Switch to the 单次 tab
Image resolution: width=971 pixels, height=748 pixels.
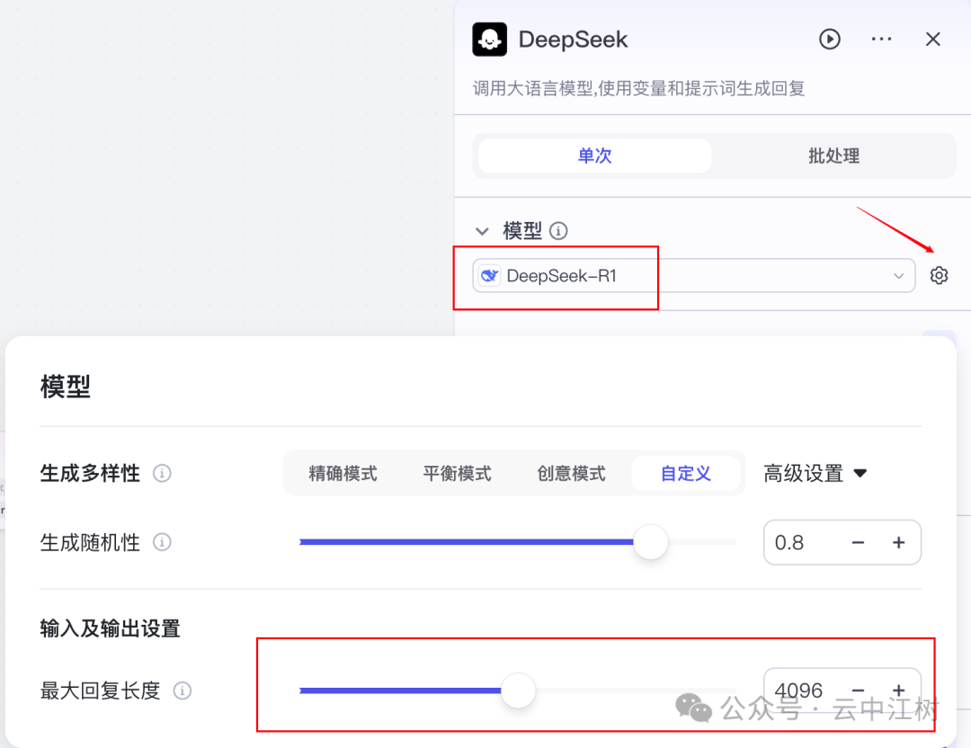[594, 156]
